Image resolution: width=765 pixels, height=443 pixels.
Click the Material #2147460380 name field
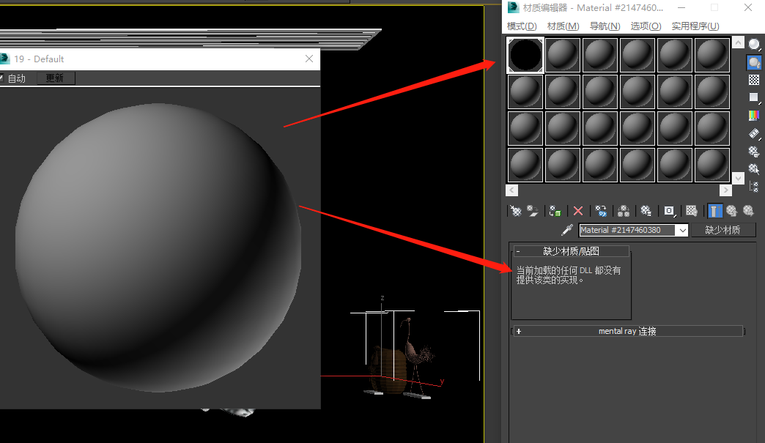(627, 230)
